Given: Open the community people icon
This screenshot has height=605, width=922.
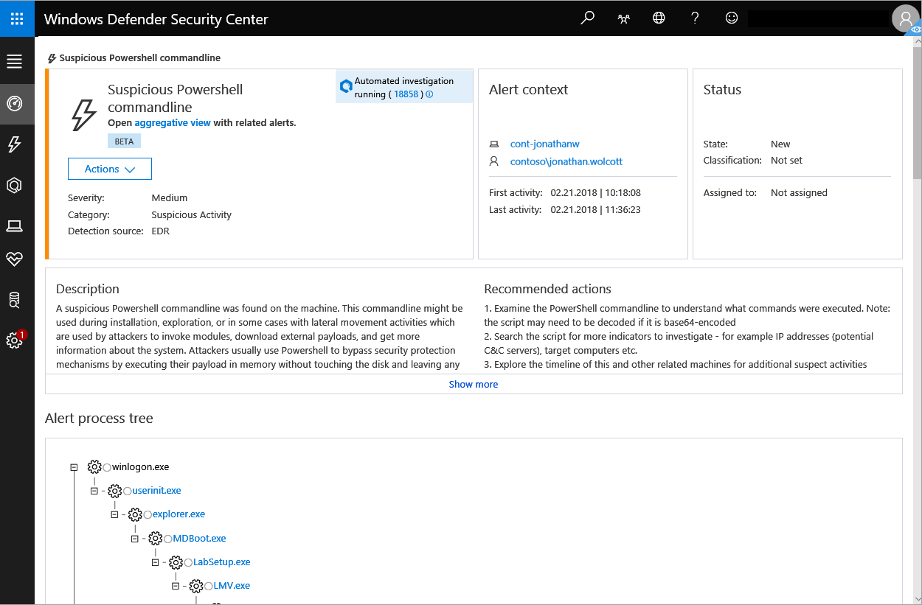Looking at the screenshot, I should 623,18.
